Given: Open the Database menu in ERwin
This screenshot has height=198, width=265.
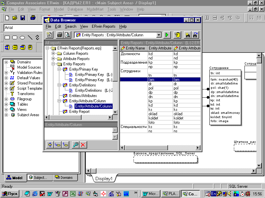Looking at the screenshot, I should click(75, 9).
